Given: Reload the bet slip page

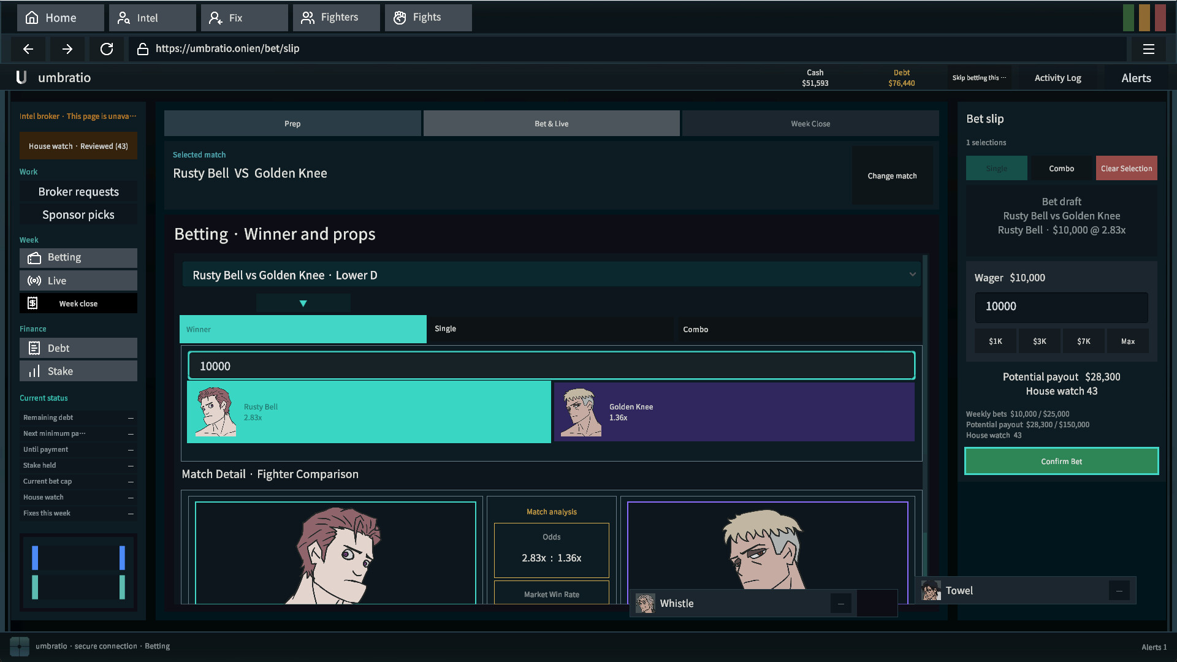Looking at the screenshot, I should (107, 49).
